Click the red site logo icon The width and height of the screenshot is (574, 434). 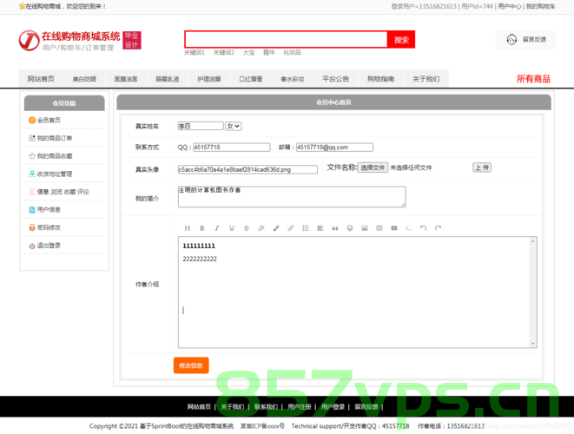(x=30, y=41)
